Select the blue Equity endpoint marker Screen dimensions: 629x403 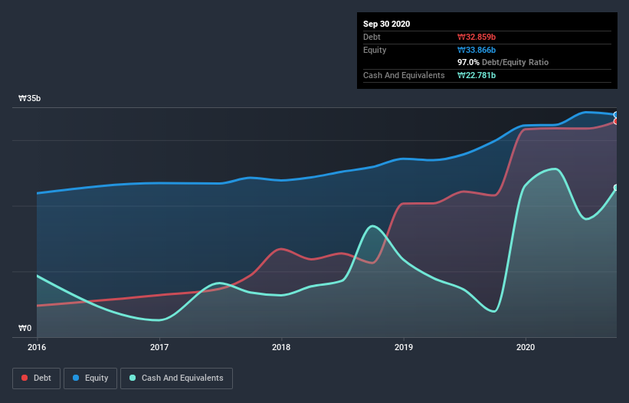pyautogui.click(x=616, y=115)
